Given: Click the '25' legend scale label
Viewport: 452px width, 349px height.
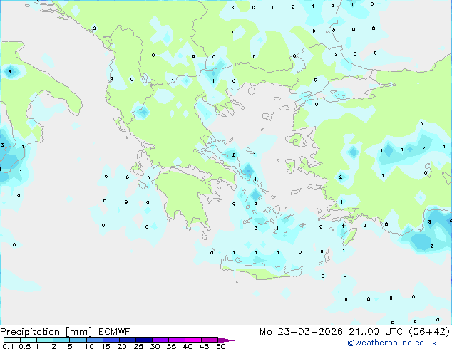Looking at the screenshot, I should click(x=138, y=346).
